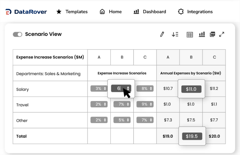This screenshot has width=240, height=155.
Task: Select the highlighted $11.0 Salary value
Action: point(191,89)
